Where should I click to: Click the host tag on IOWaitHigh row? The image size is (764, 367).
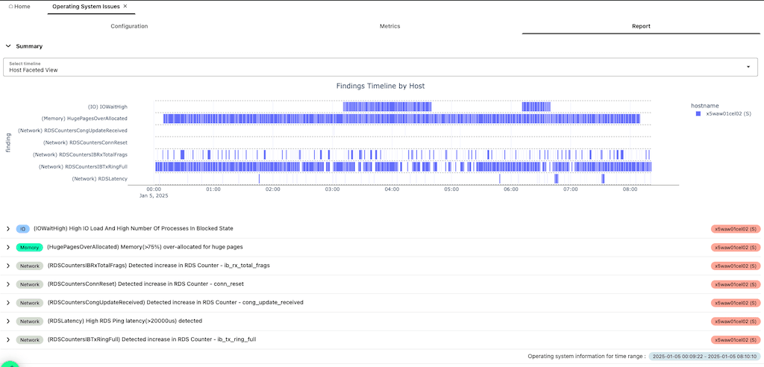(x=735, y=228)
